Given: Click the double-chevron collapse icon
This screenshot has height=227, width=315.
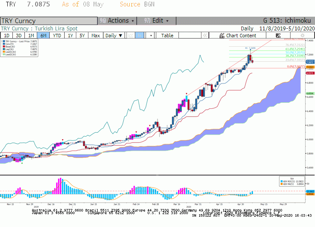Looking at the screenshot, I should (x=205, y=36).
